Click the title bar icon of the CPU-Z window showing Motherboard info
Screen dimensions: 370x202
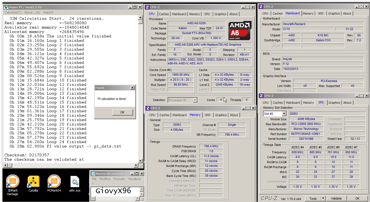coord(261,7)
